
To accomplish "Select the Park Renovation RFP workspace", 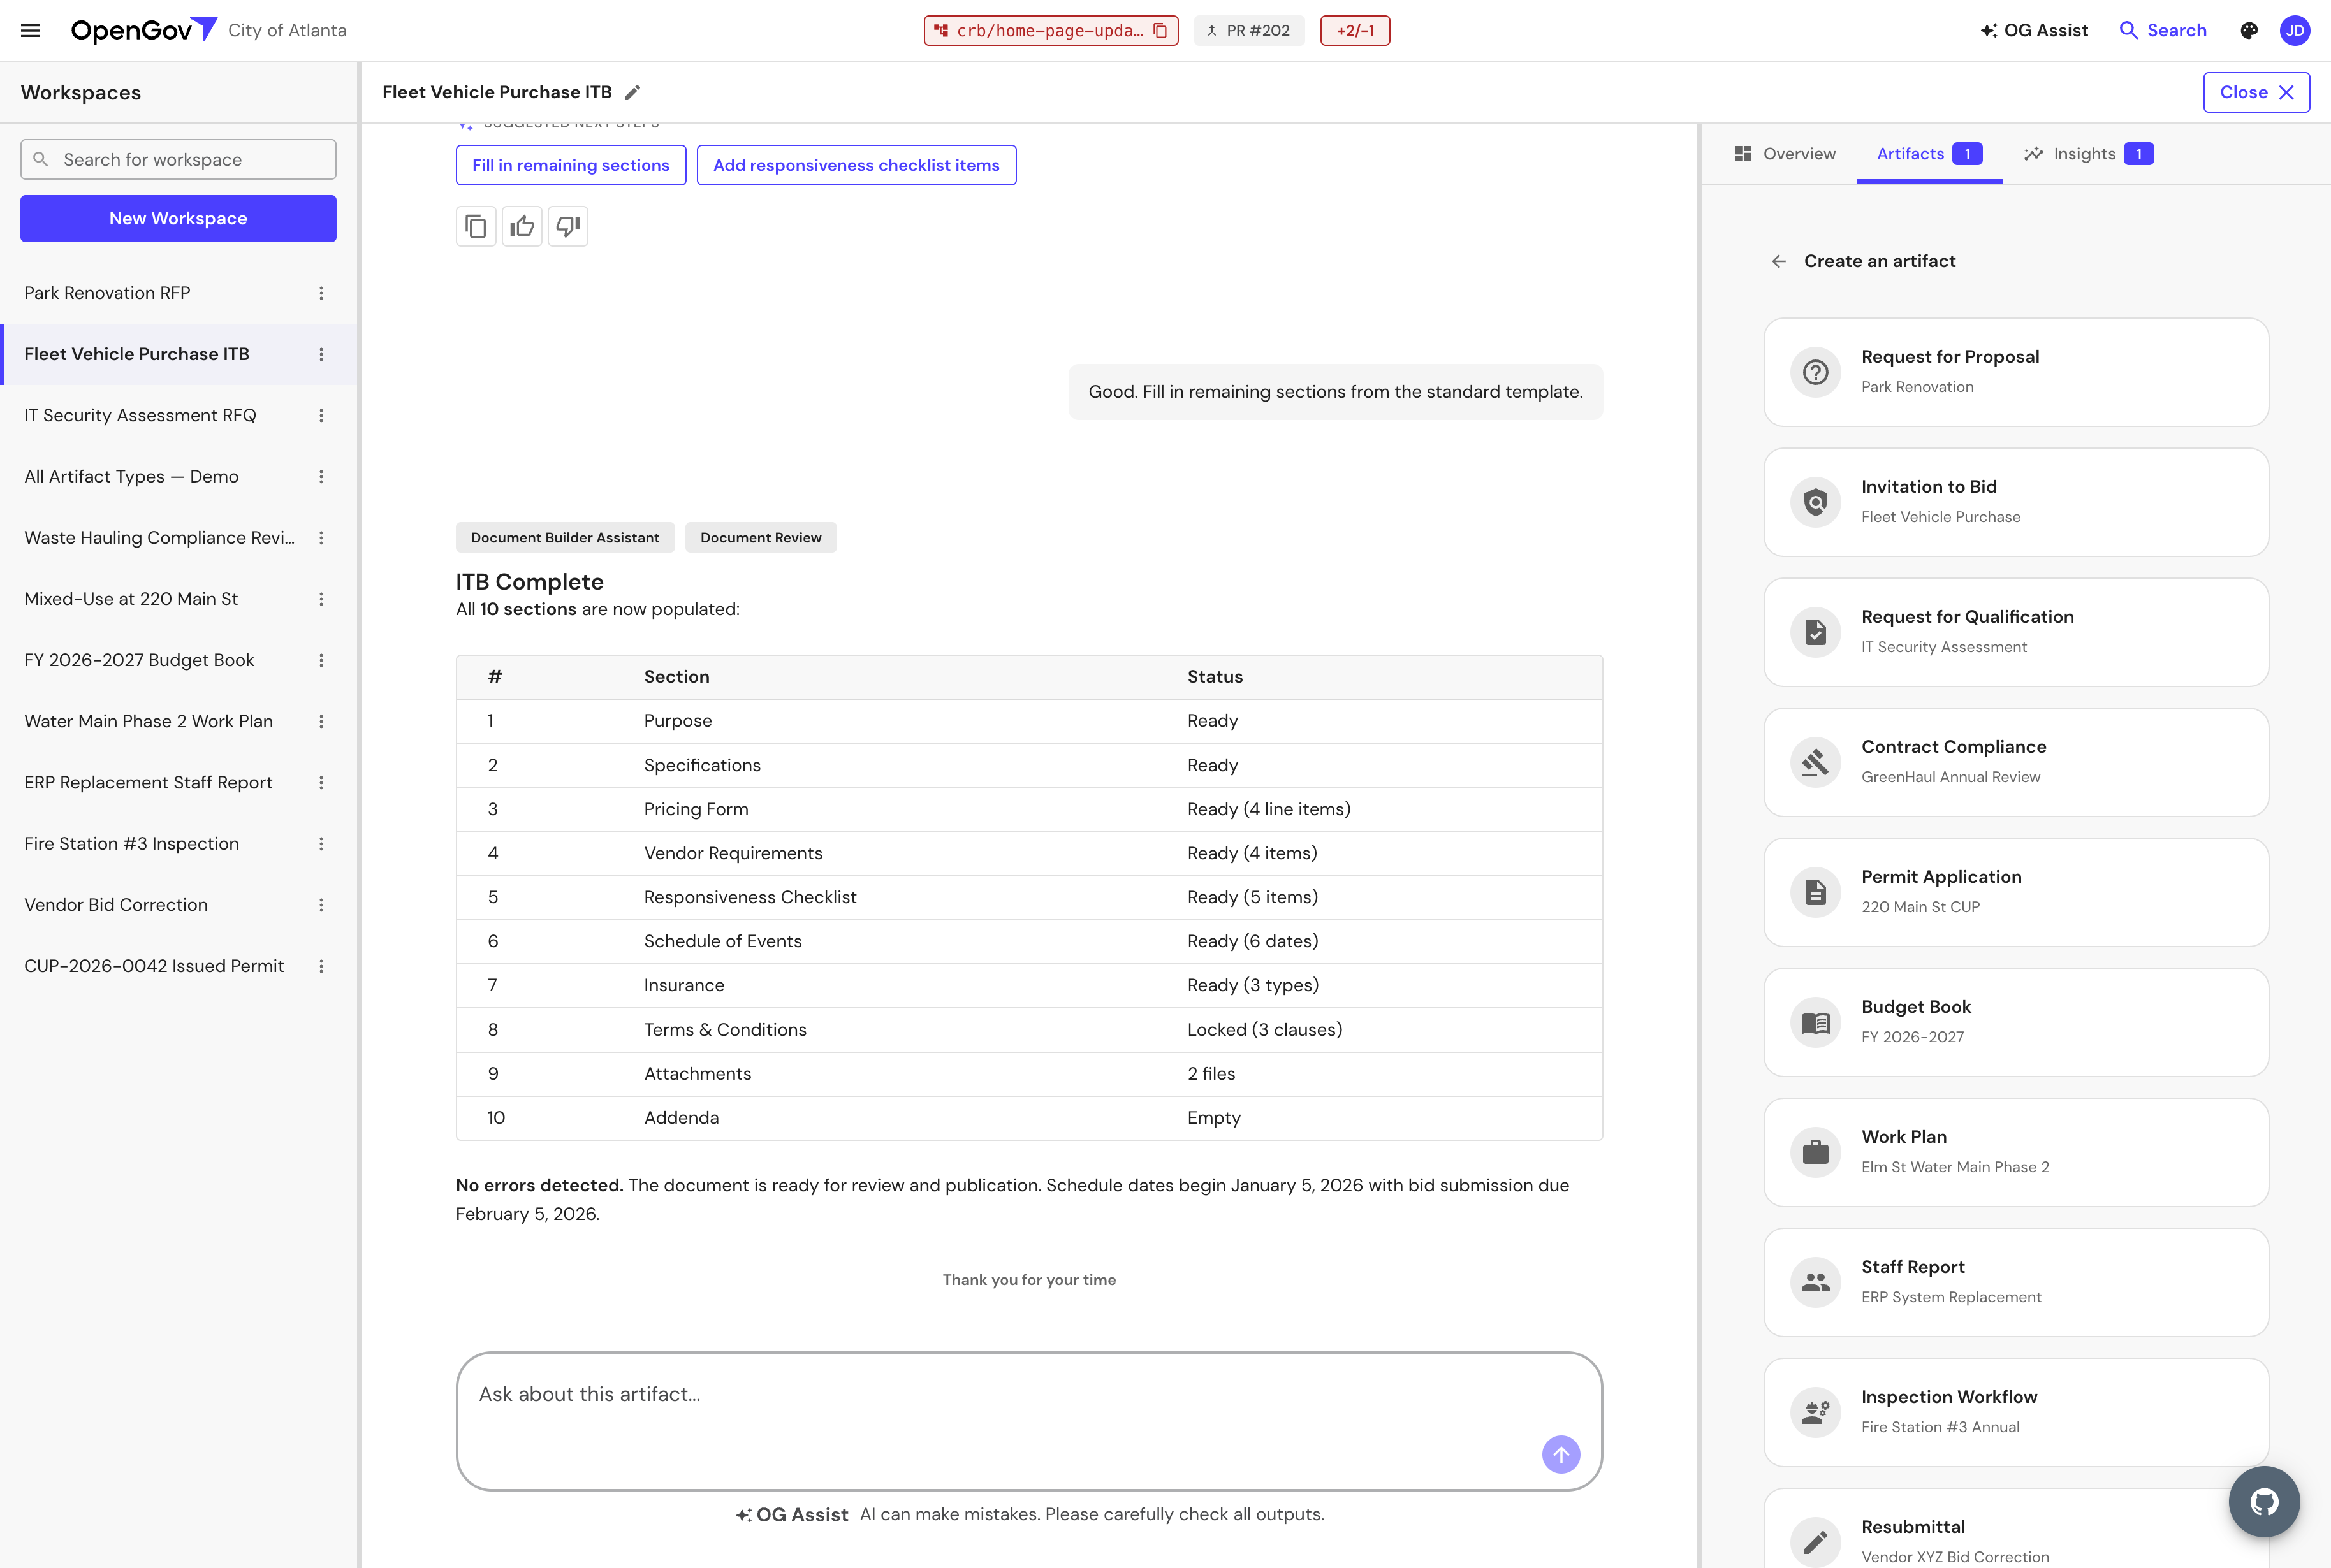I will pyautogui.click(x=178, y=294).
